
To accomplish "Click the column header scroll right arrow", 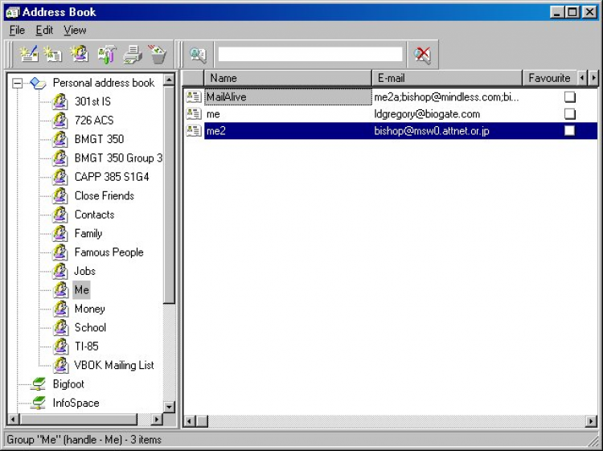I will coord(593,78).
